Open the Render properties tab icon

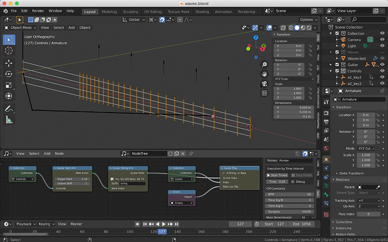[326, 113]
